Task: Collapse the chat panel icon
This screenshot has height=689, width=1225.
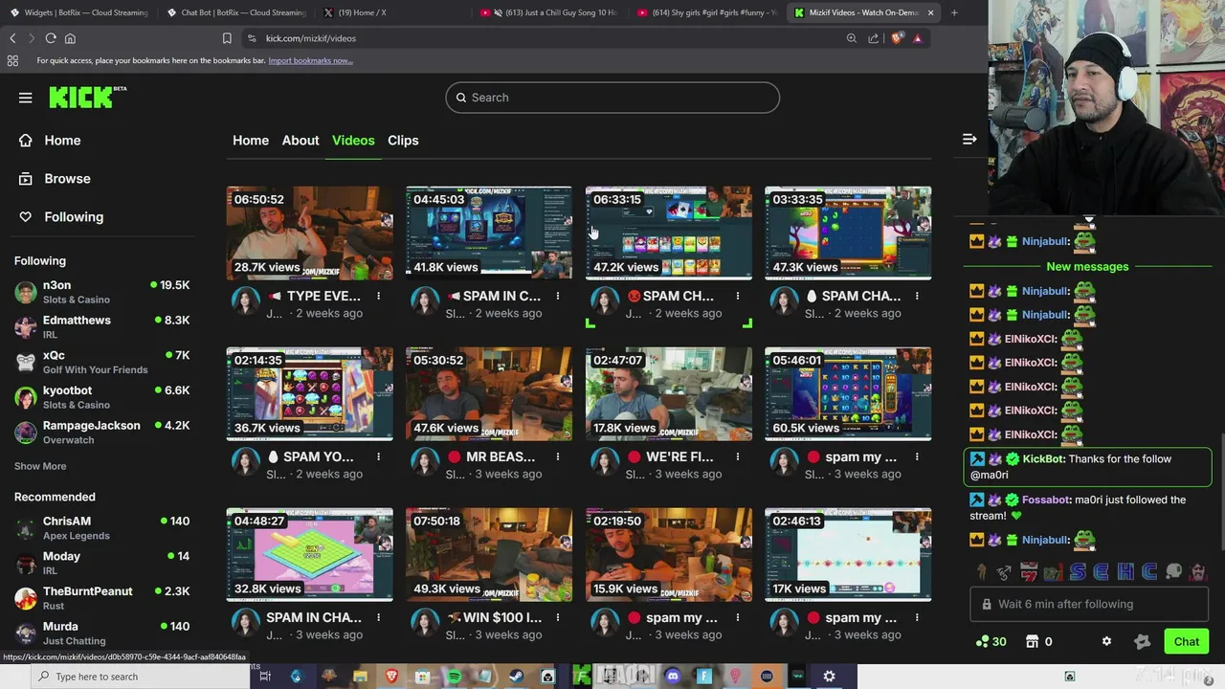Action: [x=969, y=140]
